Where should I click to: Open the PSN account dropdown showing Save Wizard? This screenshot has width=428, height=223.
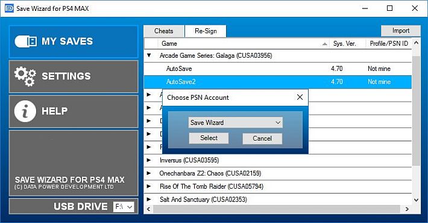[x=236, y=123]
